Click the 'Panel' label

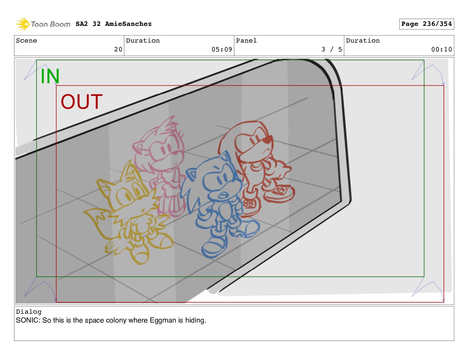click(246, 41)
